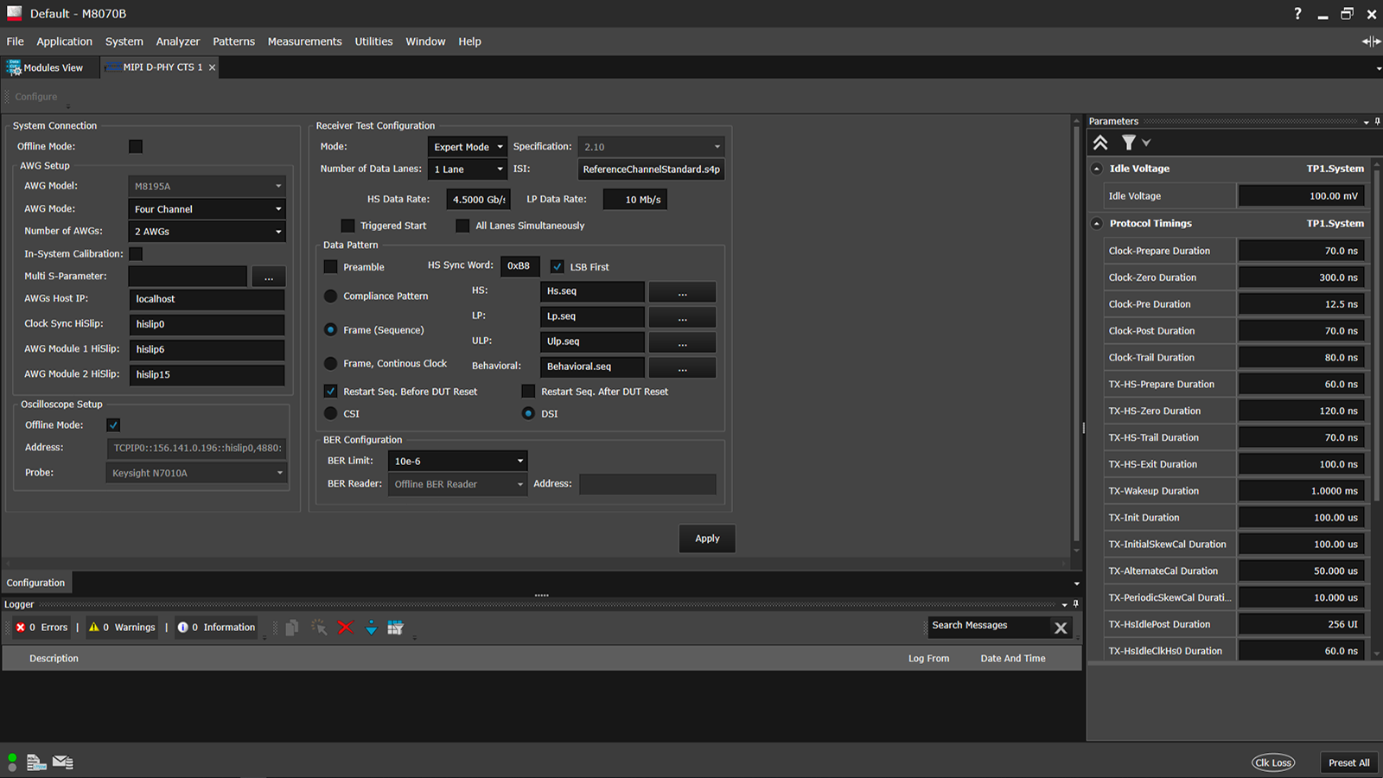This screenshot has width=1383, height=778.
Task: Click the blue scroll-to-bottom arrow in Logger
Action: coord(371,628)
